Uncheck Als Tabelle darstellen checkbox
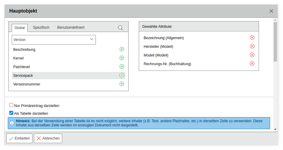 [x=11, y=113]
